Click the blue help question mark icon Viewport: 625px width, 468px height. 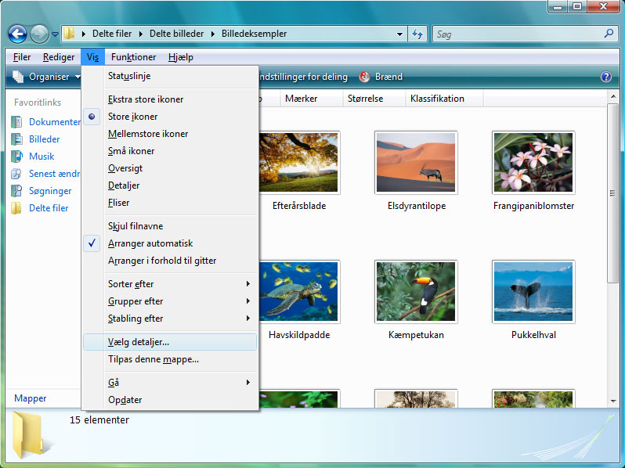(x=605, y=77)
